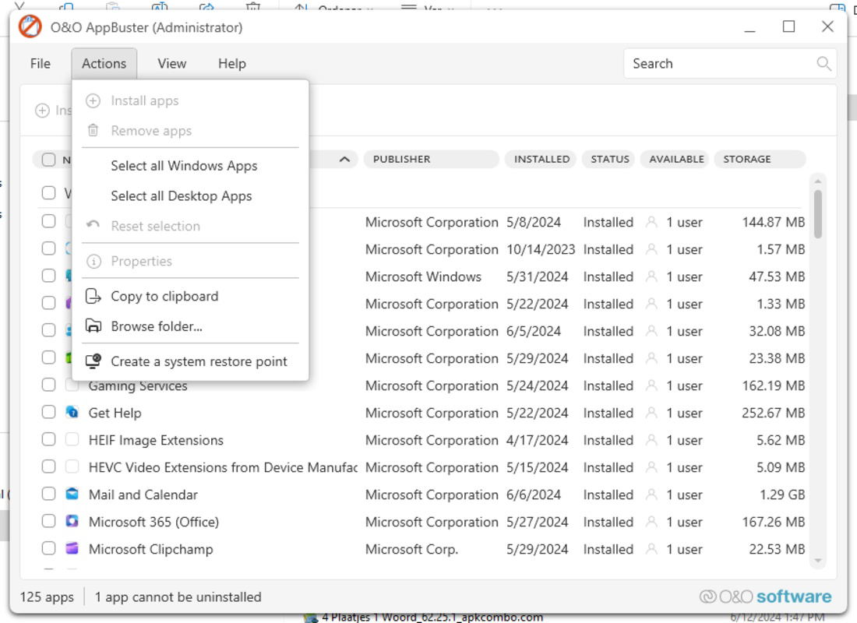Click the Microsoft 365 (Office) app icon

(x=72, y=521)
